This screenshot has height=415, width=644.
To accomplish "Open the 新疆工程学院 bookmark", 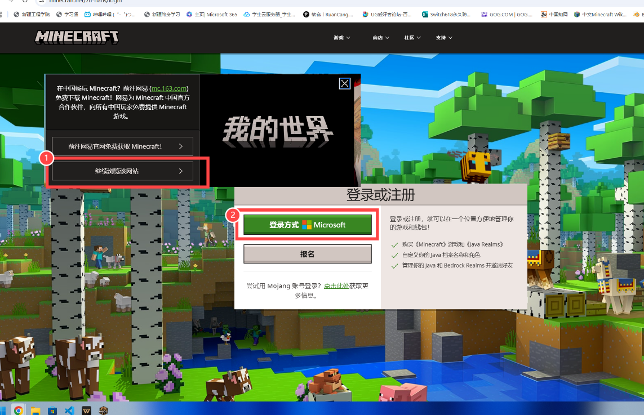I will coord(31,15).
